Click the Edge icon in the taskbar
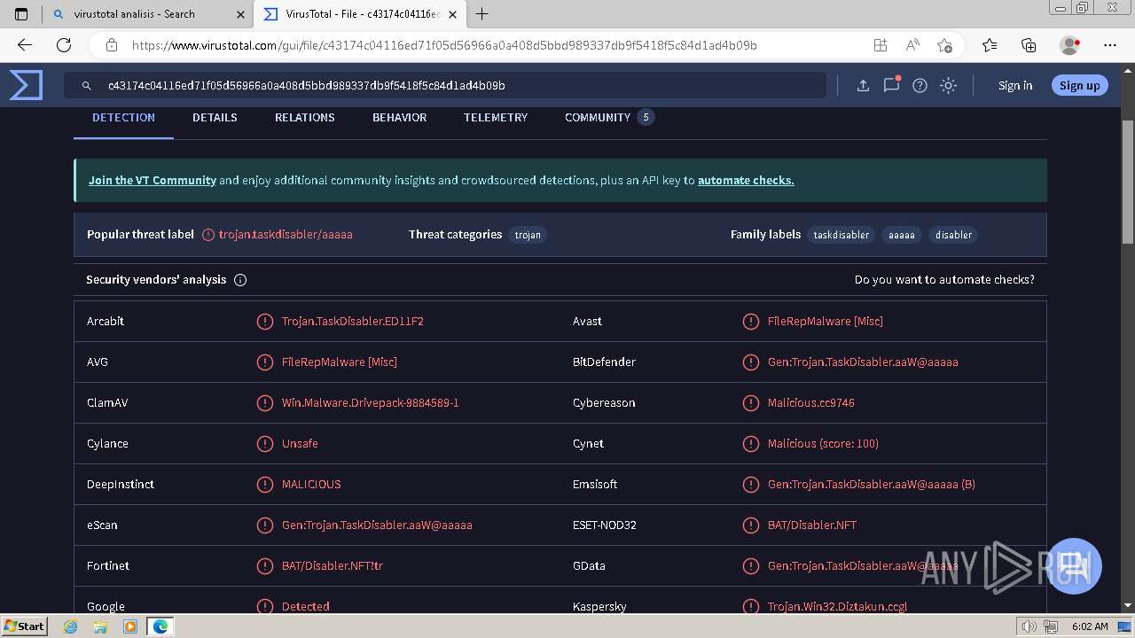The width and height of the screenshot is (1135, 638). pyautogui.click(x=160, y=626)
